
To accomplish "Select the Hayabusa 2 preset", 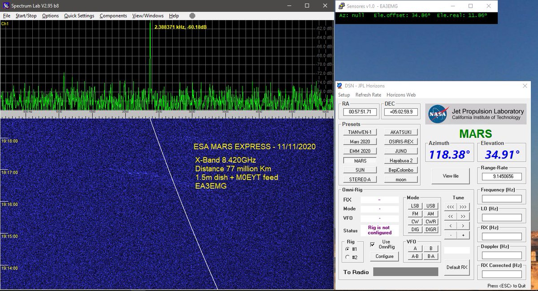I will (401, 160).
